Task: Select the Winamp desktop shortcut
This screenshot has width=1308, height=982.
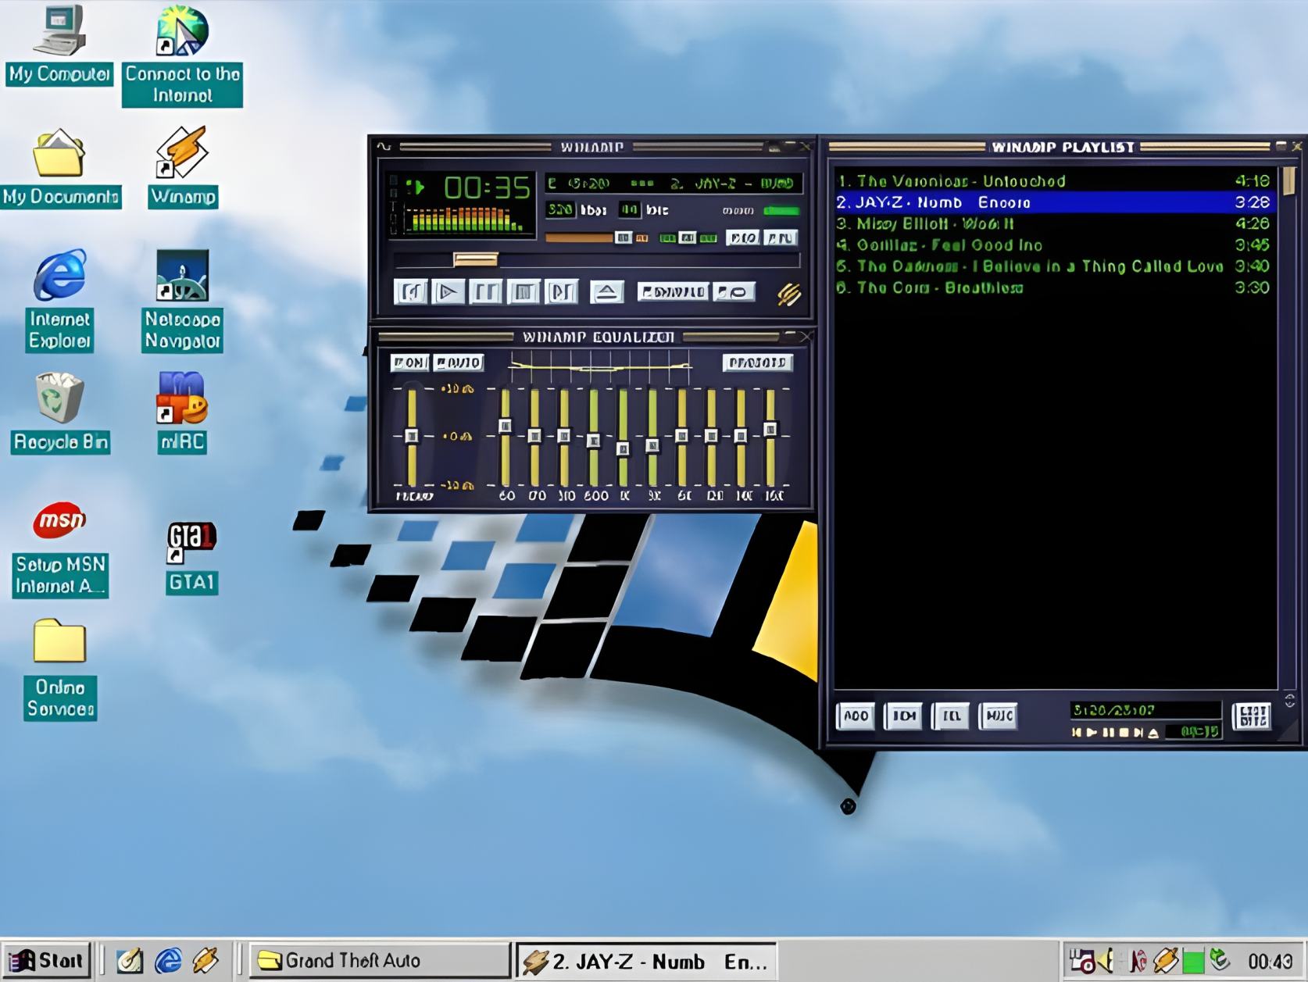Action: click(x=182, y=167)
